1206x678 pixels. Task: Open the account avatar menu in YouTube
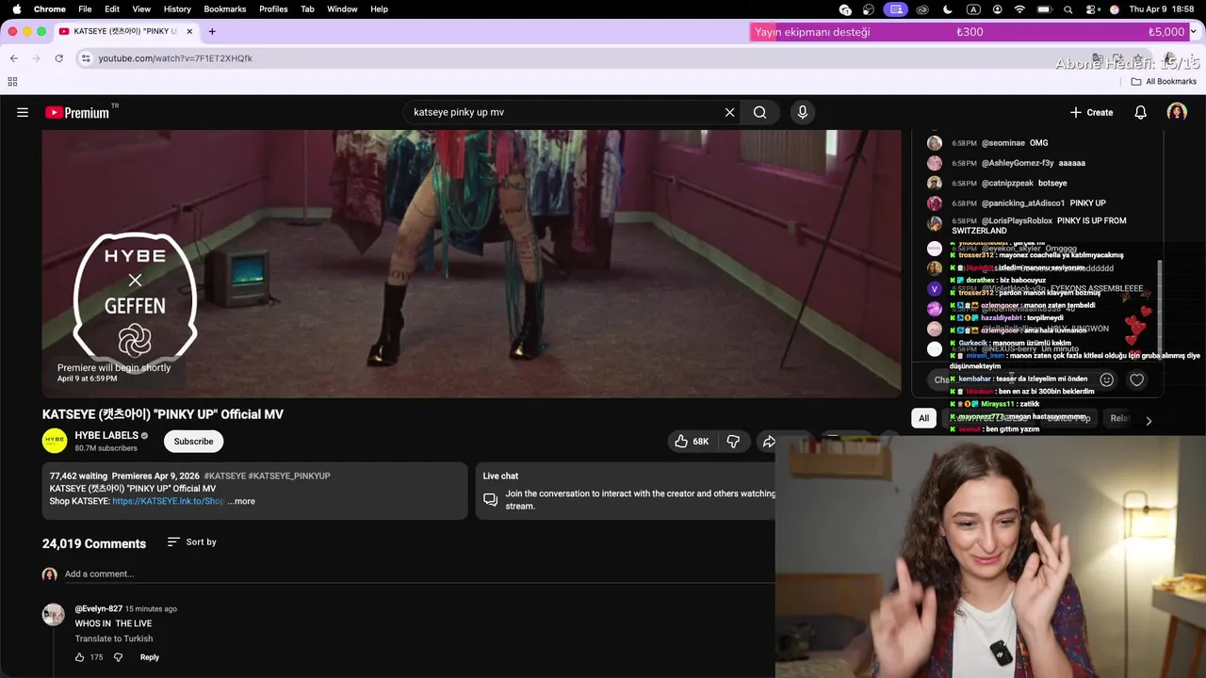pyautogui.click(x=1177, y=112)
